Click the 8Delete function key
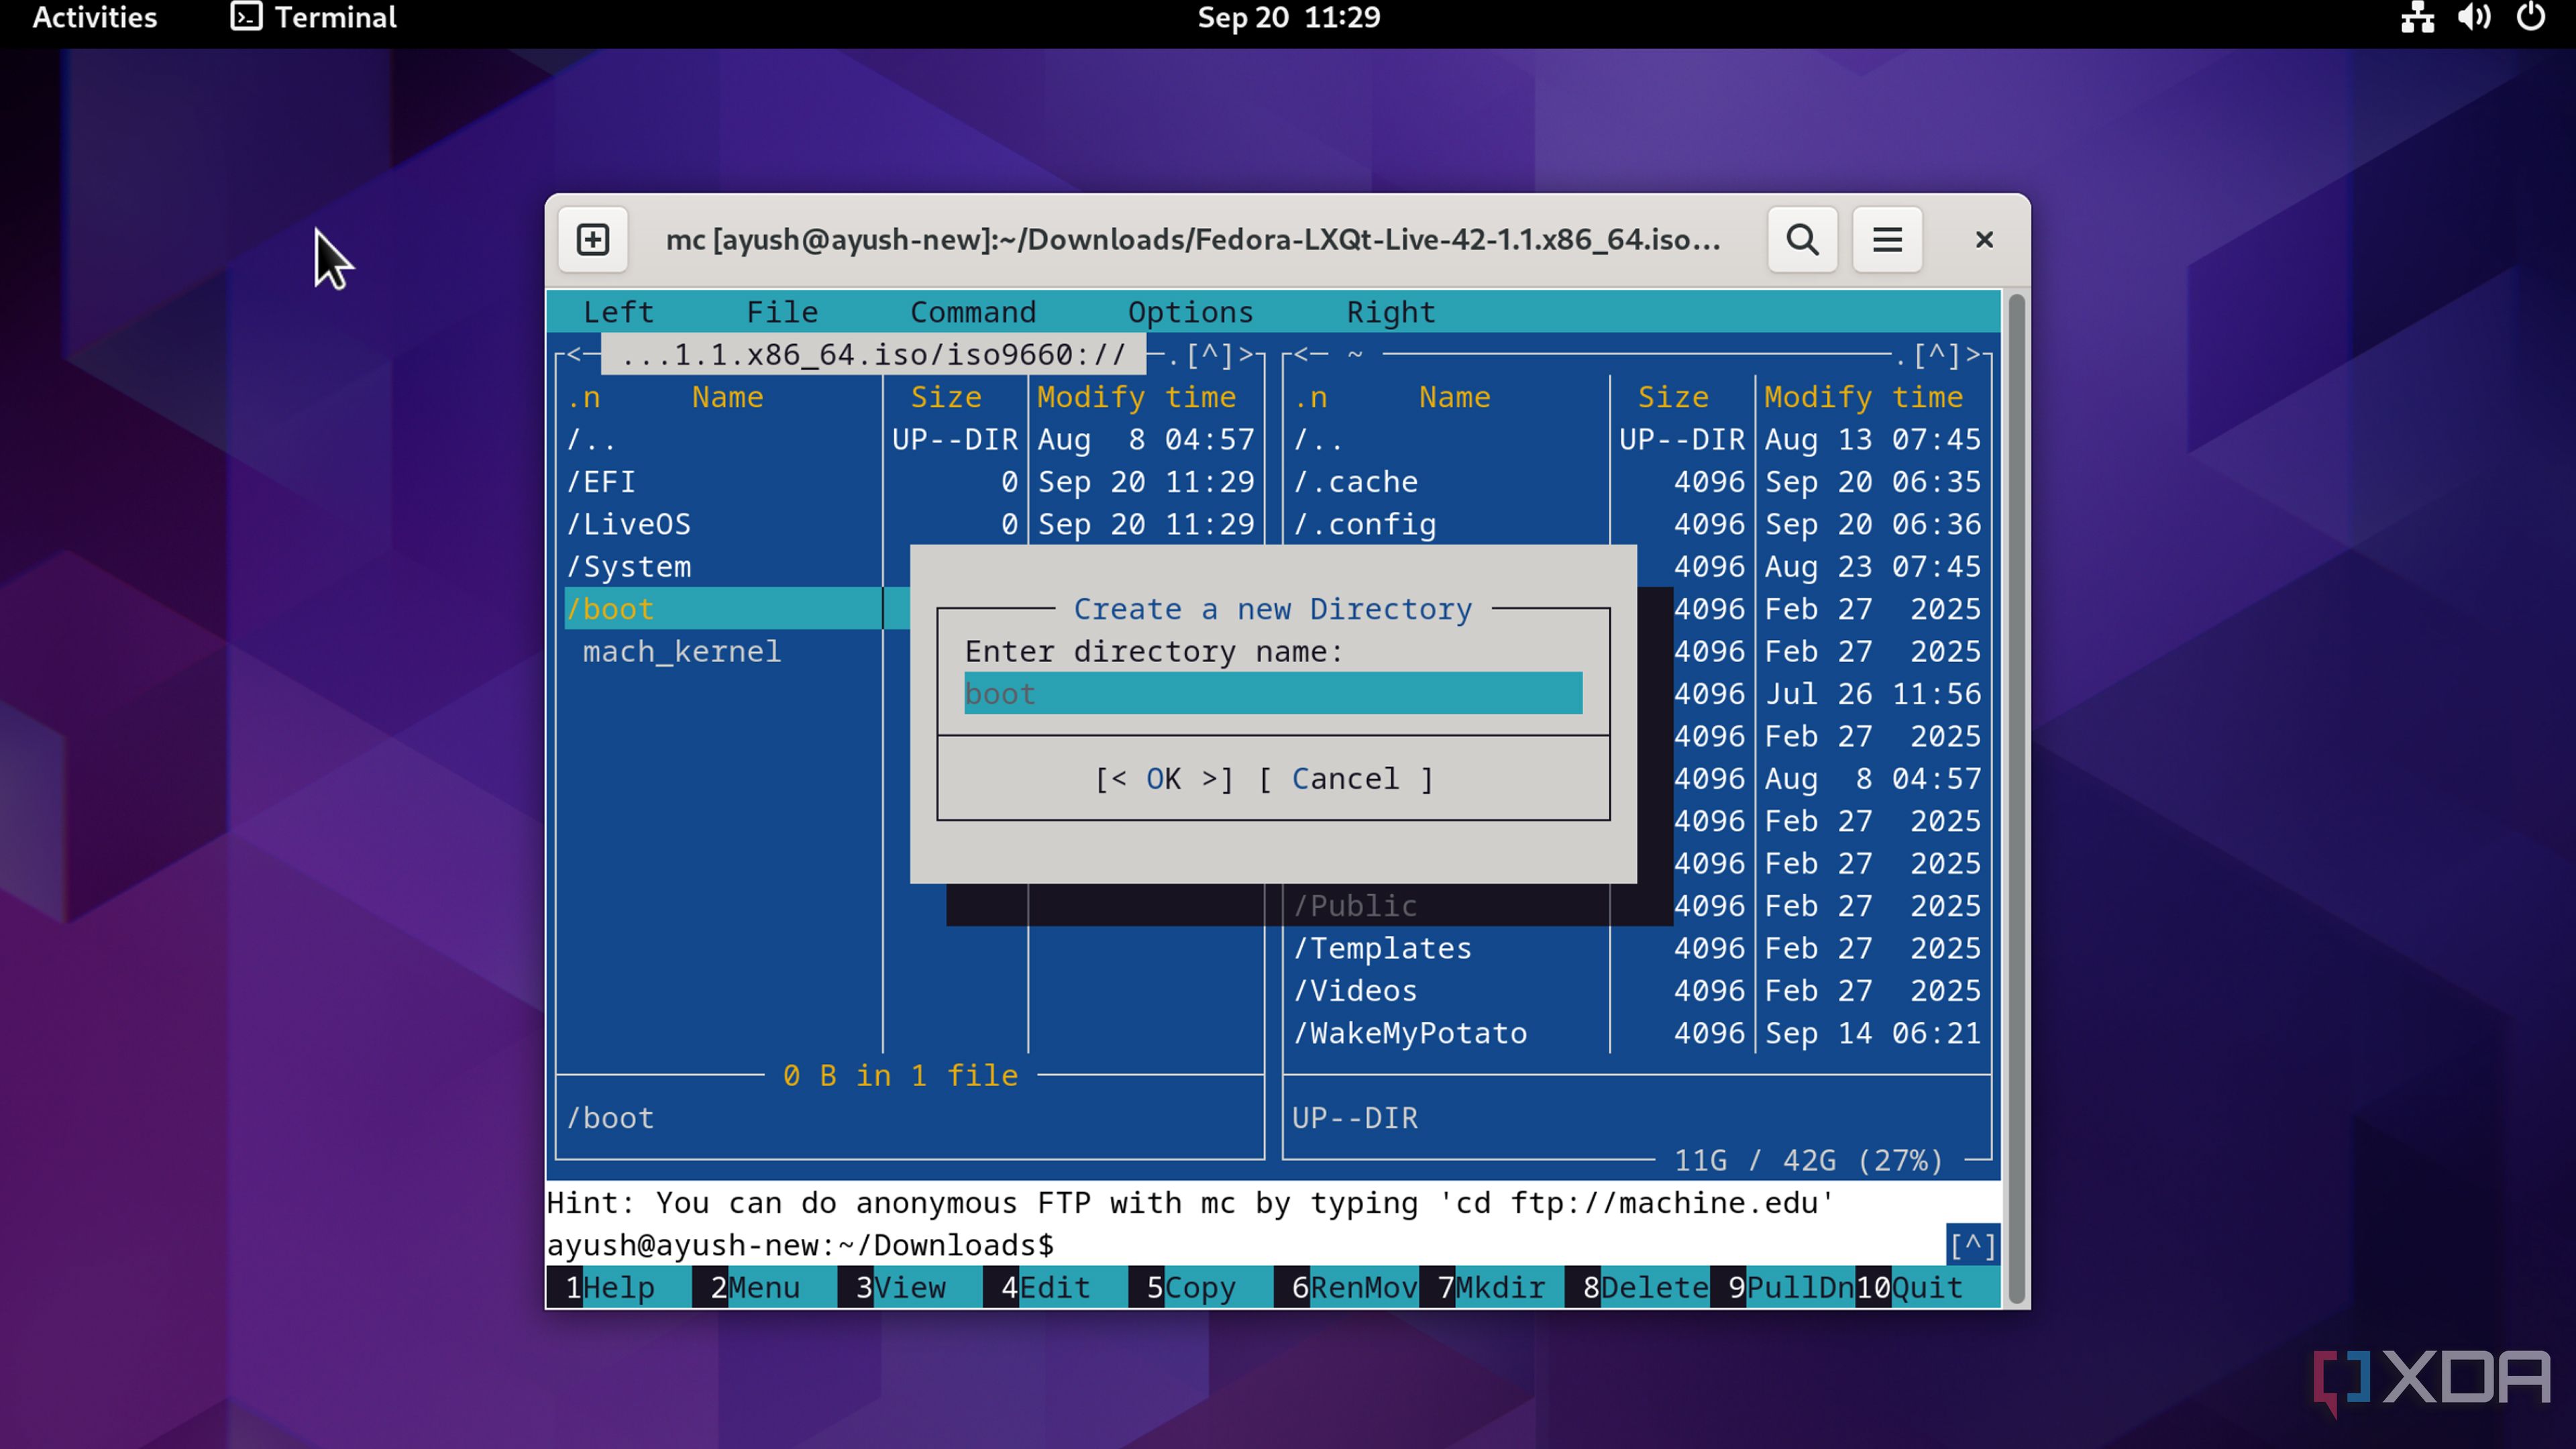2576x1449 pixels. pos(1637,1288)
